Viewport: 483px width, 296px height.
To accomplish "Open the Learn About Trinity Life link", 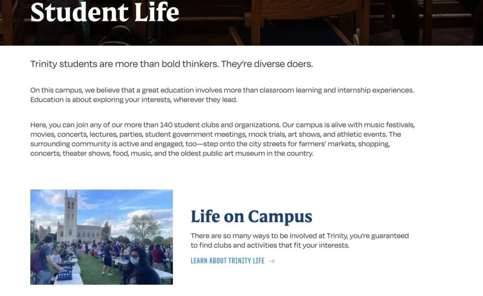I will click(x=228, y=261).
